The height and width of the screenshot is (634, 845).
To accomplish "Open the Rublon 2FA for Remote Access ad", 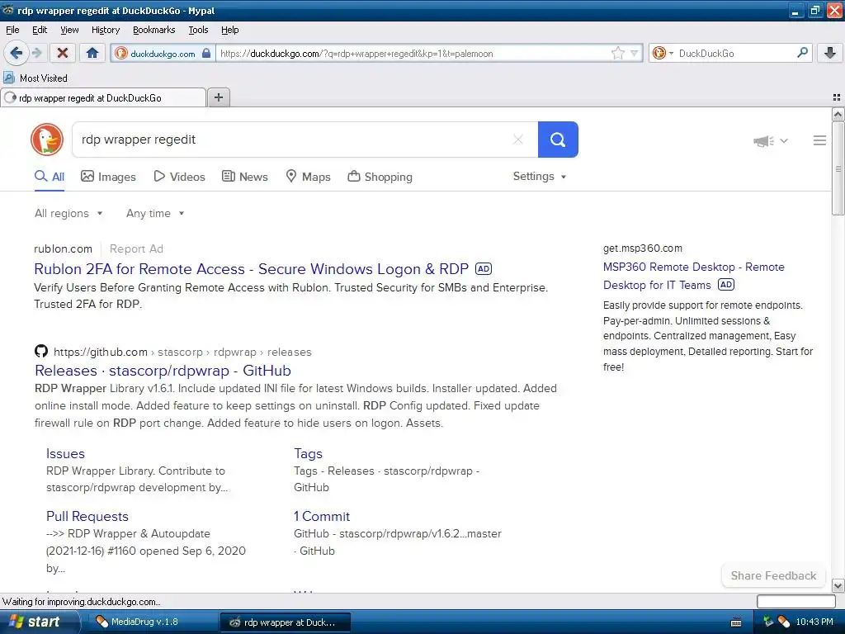I will pyautogui.click(x=251, y=269).
